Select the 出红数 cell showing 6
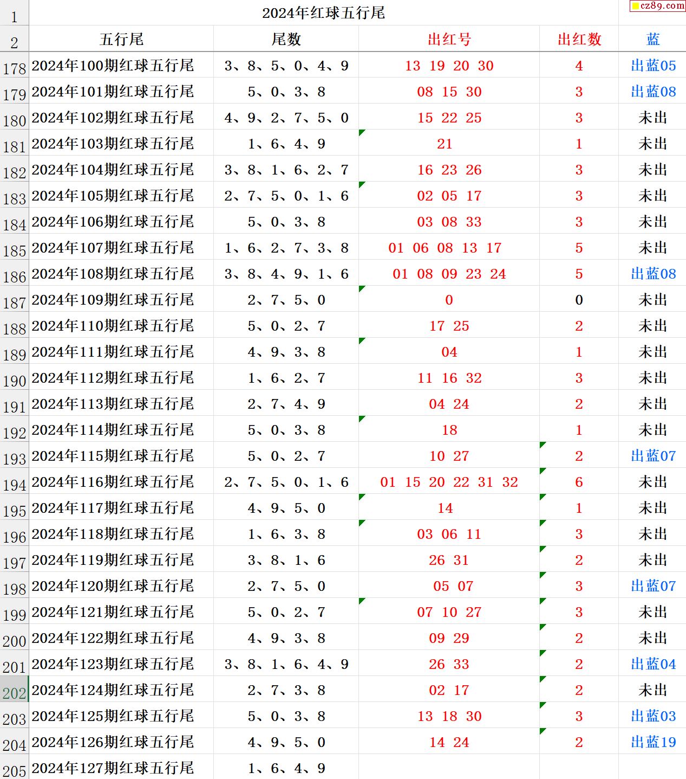This screenshot has width=686, height=779. tap(579, 482)
